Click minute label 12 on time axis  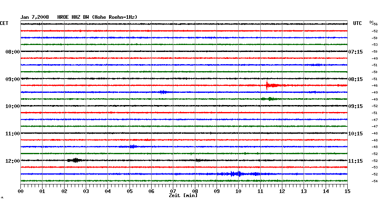tap(282, 191)
